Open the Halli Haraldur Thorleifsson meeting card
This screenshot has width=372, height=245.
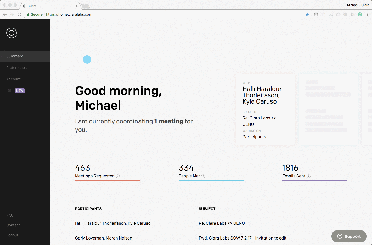(x=266, y=109)
